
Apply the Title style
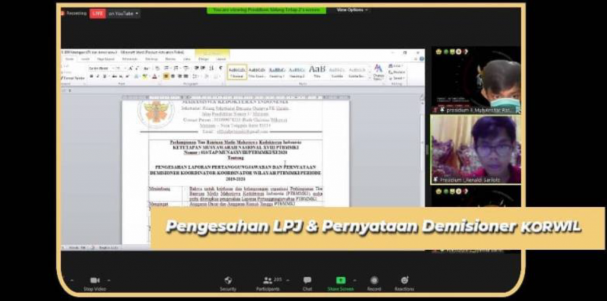click(x=317, y=72)
